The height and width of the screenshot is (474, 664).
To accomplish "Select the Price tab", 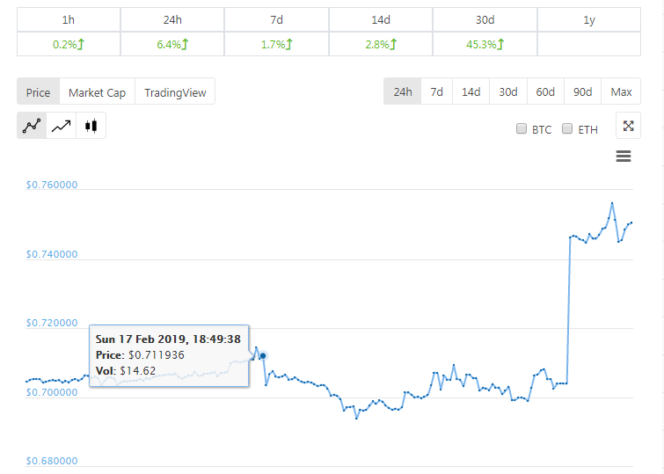I will (x=38, y=92).
